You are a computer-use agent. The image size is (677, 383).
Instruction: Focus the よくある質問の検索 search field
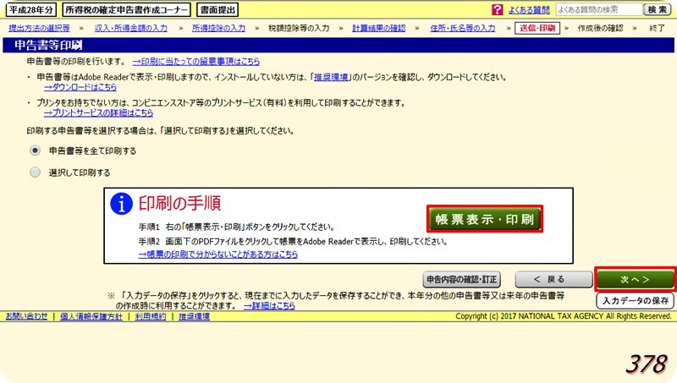(599, 9)
